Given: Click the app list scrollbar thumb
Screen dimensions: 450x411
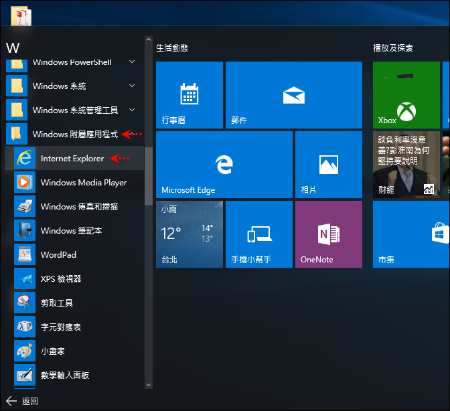Looking at the screenshot, I should click(x=149, y=176).
